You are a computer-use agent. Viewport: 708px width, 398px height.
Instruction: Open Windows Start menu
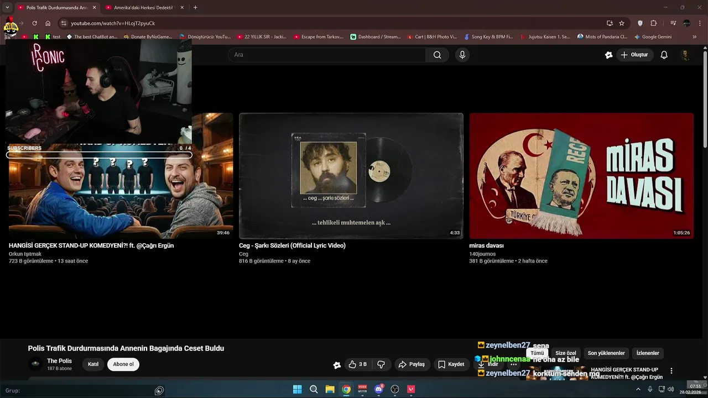point(297,389)
